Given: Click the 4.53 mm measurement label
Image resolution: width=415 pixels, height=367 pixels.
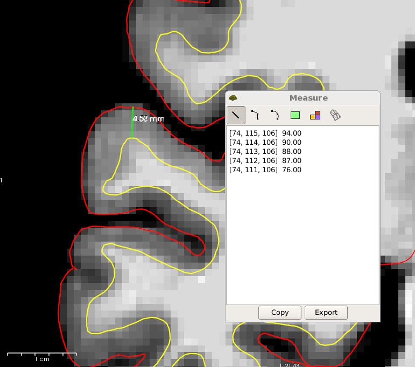Looking at the screenshot, I should pos(148,118).
